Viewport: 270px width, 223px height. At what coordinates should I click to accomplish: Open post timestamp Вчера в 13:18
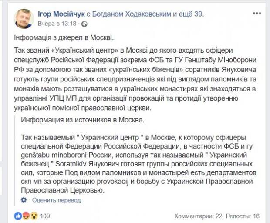[57, 24]
